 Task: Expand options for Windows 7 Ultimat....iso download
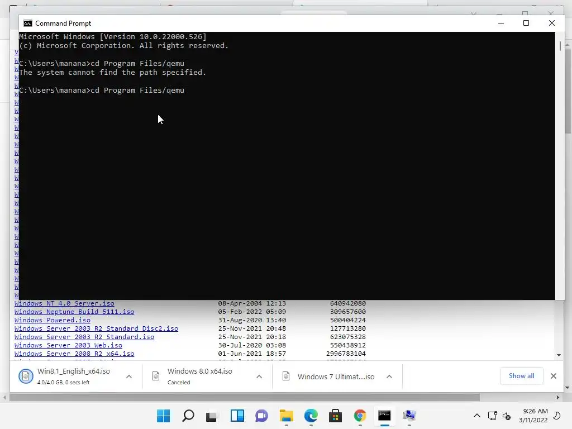point(389,376)
